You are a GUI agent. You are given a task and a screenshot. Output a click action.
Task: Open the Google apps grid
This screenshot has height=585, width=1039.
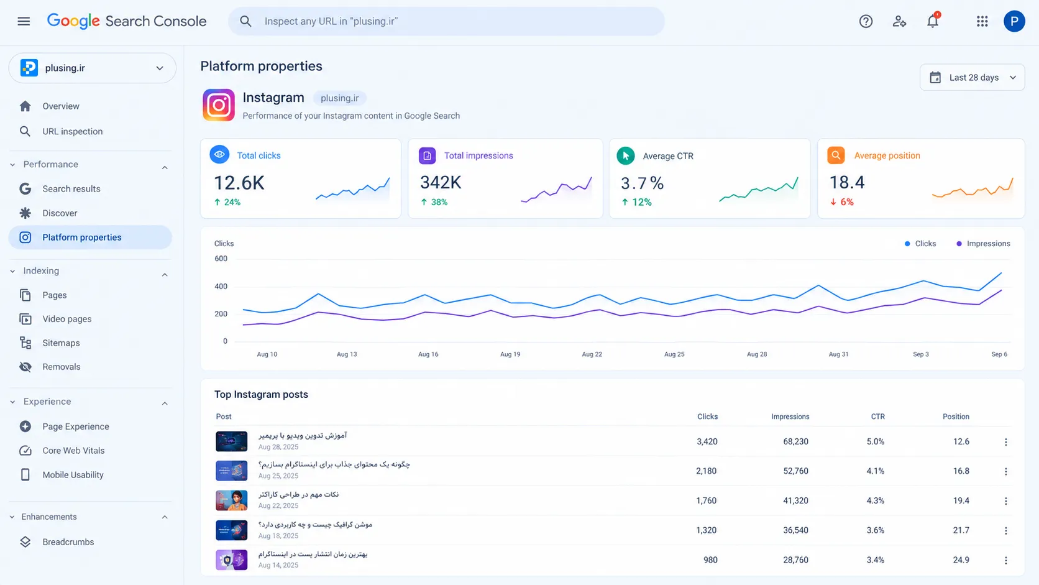(982, 21)
